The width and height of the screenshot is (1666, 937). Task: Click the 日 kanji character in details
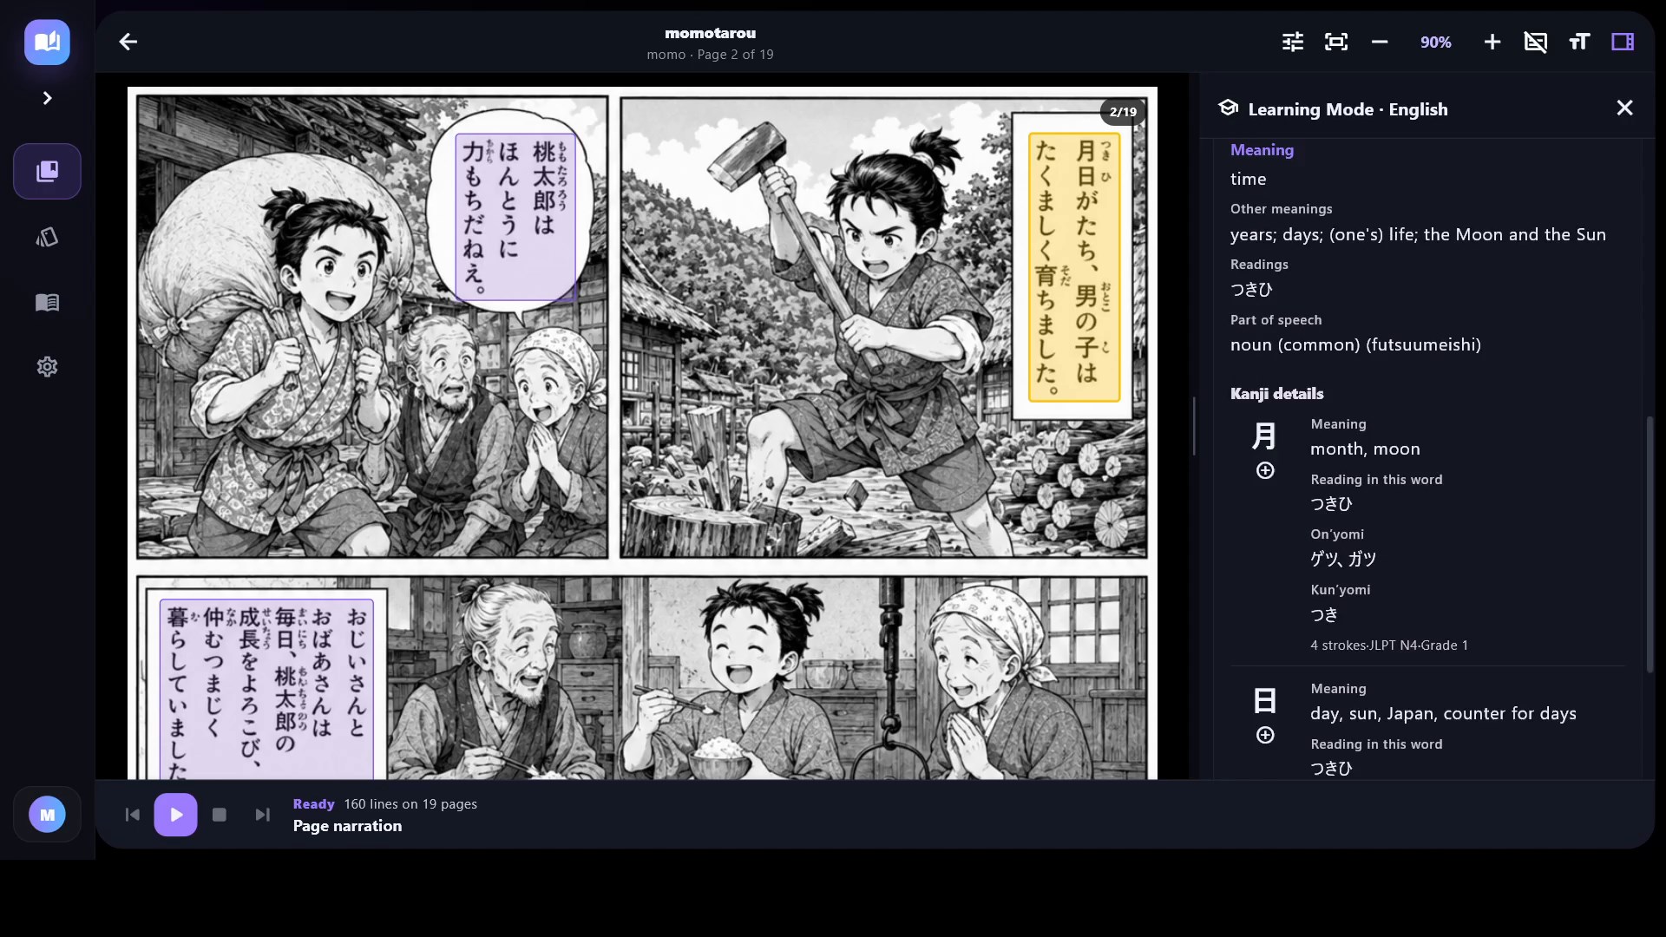[x=1265, y=700]
